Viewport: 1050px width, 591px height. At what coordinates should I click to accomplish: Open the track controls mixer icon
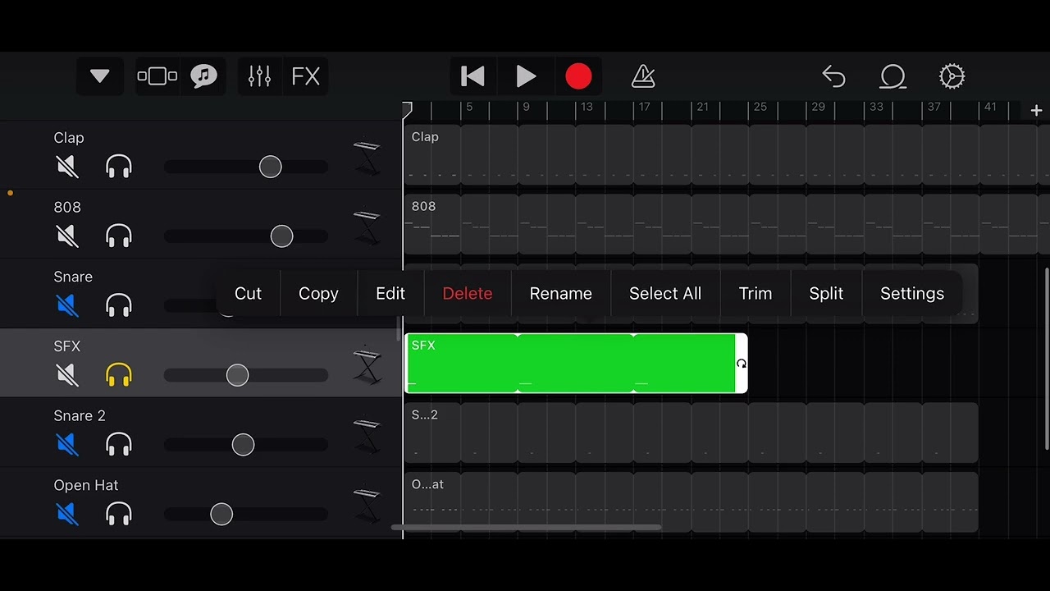click(259, 76)
